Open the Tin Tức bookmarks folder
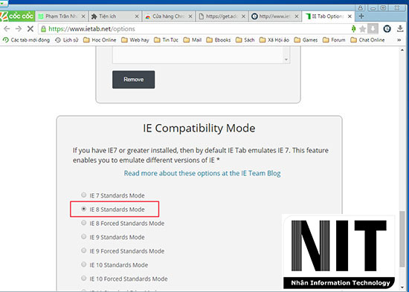Screen dimensions: 409x292 (166, 40)
